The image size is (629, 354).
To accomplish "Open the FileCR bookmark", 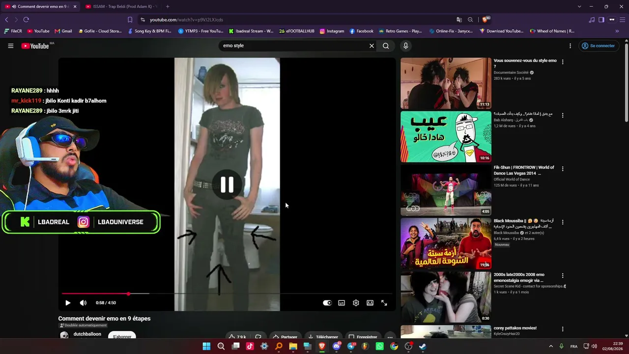I will tap(13, 31).
